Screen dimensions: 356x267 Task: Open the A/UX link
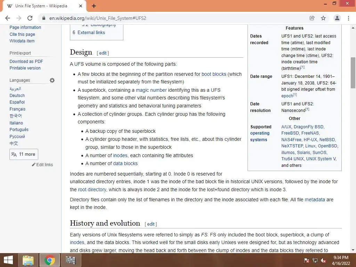[x=286, y=127]
